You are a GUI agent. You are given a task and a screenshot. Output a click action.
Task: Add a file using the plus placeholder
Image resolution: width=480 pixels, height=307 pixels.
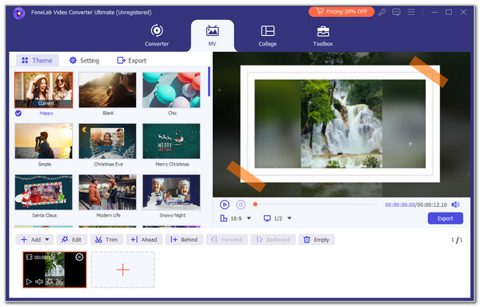click(x=122, y=269)
